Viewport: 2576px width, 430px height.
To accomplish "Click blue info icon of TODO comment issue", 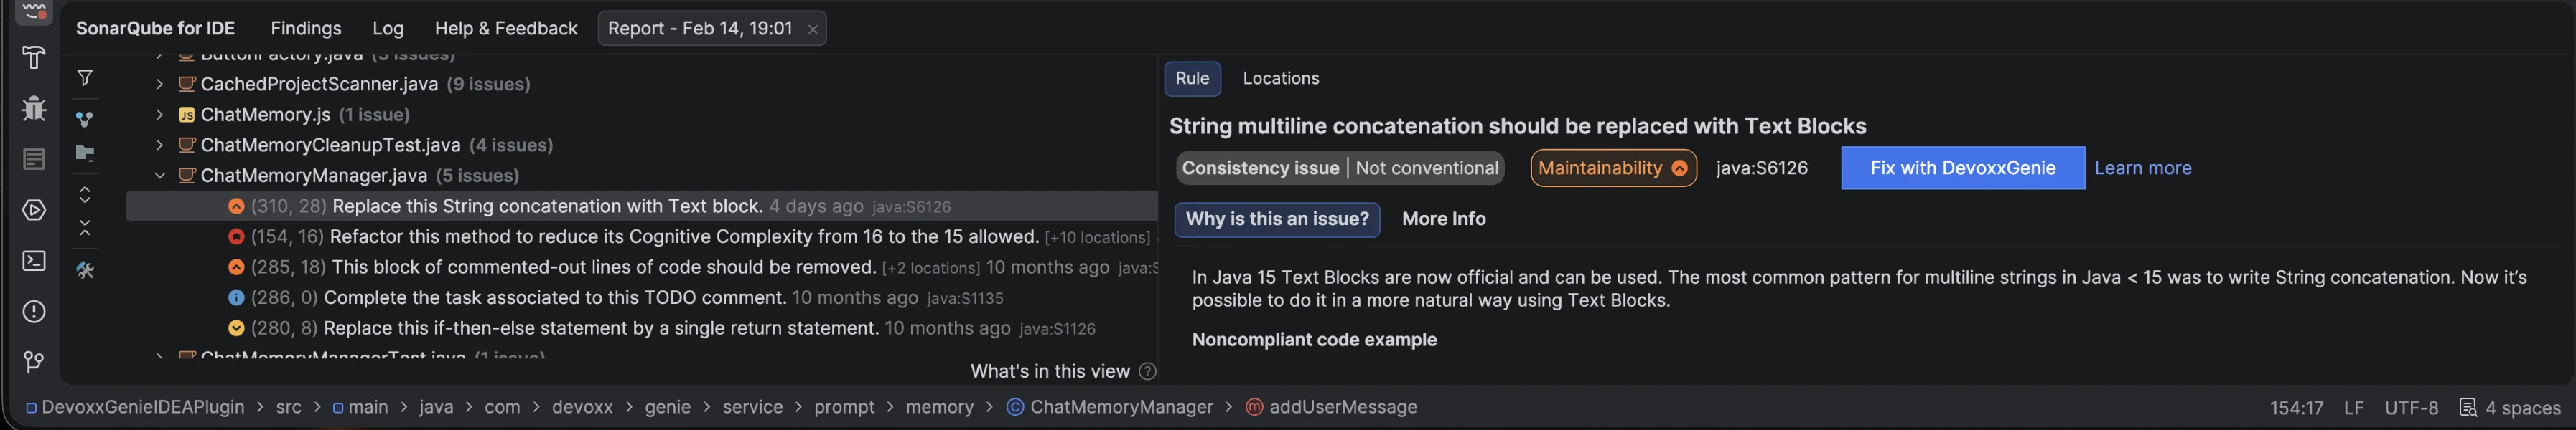I will click(236, 297).
